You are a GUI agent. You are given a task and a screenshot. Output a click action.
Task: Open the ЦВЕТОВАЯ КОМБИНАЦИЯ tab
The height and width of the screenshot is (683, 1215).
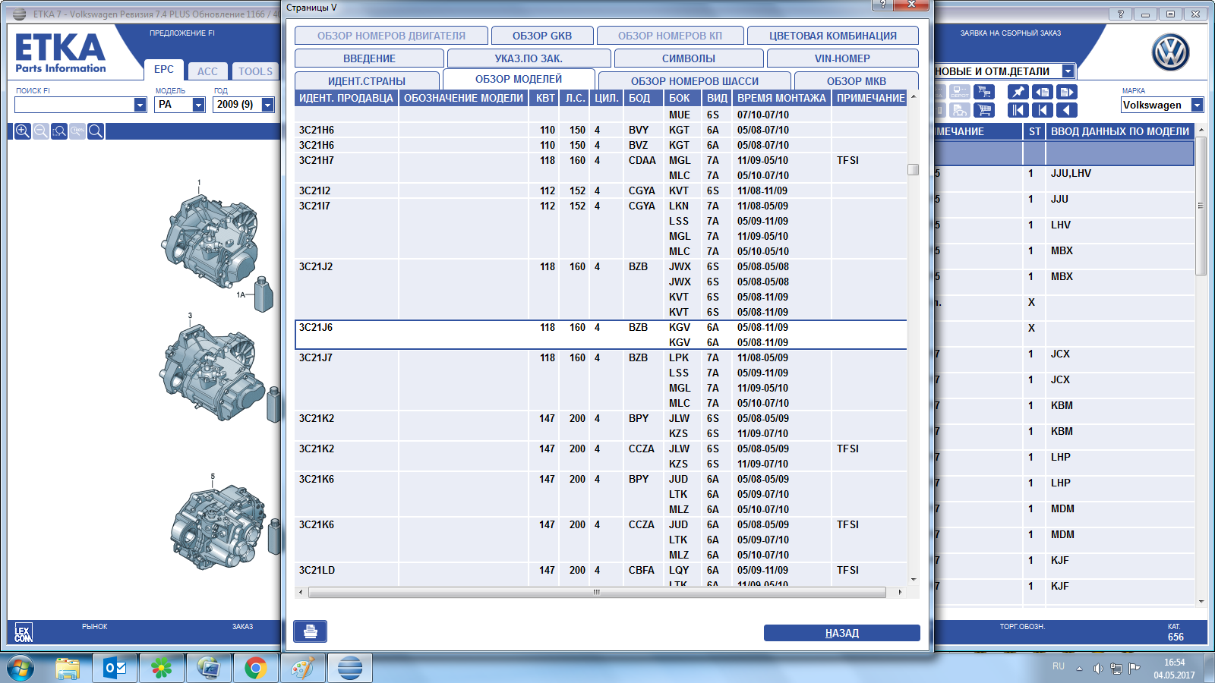click(833, 36)
